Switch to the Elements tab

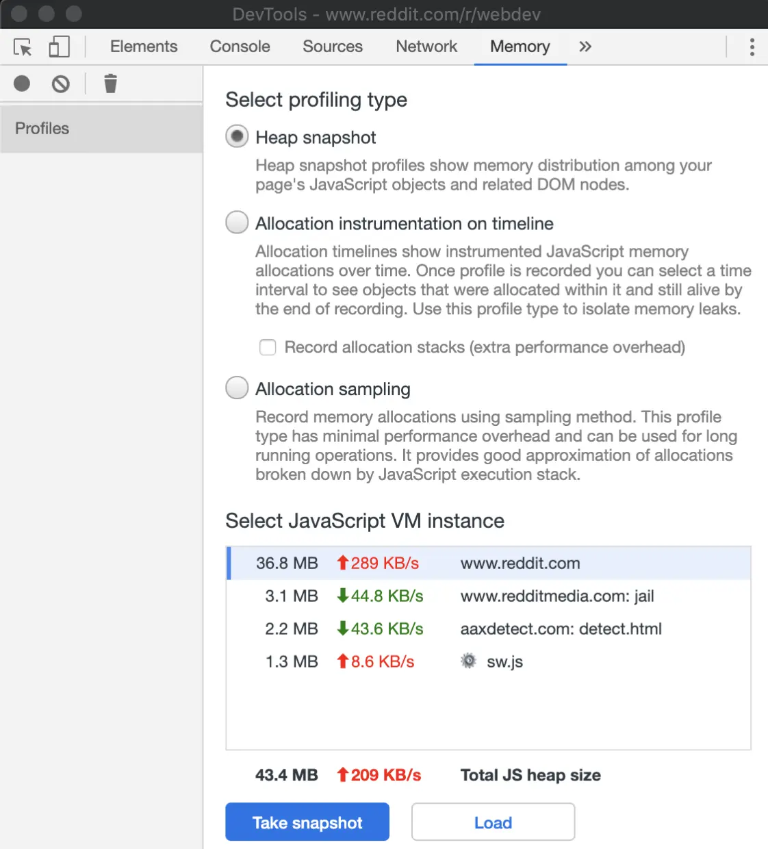click(x=144, y=47)
